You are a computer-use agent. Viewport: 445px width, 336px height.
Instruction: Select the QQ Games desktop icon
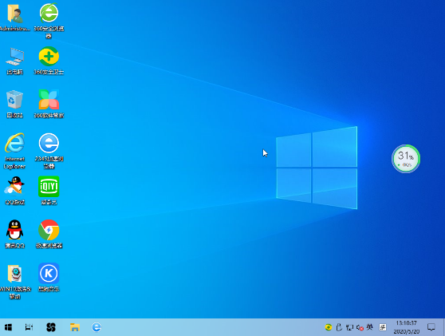(15, 187)
